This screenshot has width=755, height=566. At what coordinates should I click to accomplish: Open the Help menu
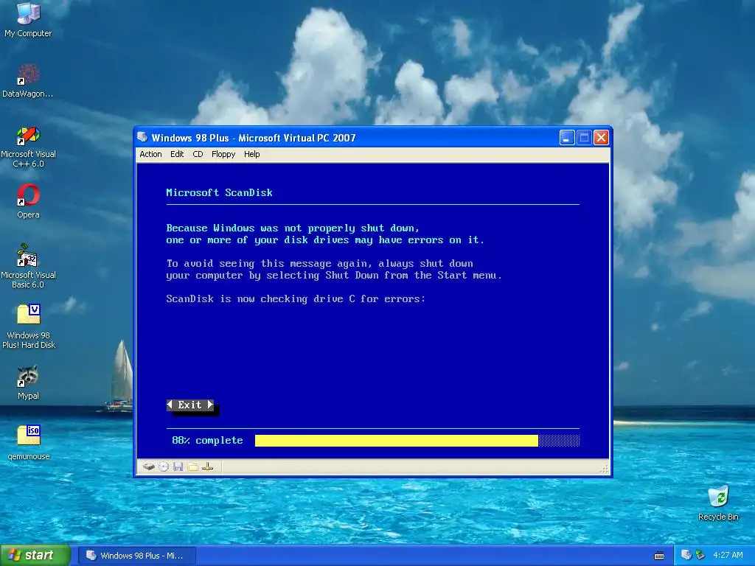(x=252, y=154)
